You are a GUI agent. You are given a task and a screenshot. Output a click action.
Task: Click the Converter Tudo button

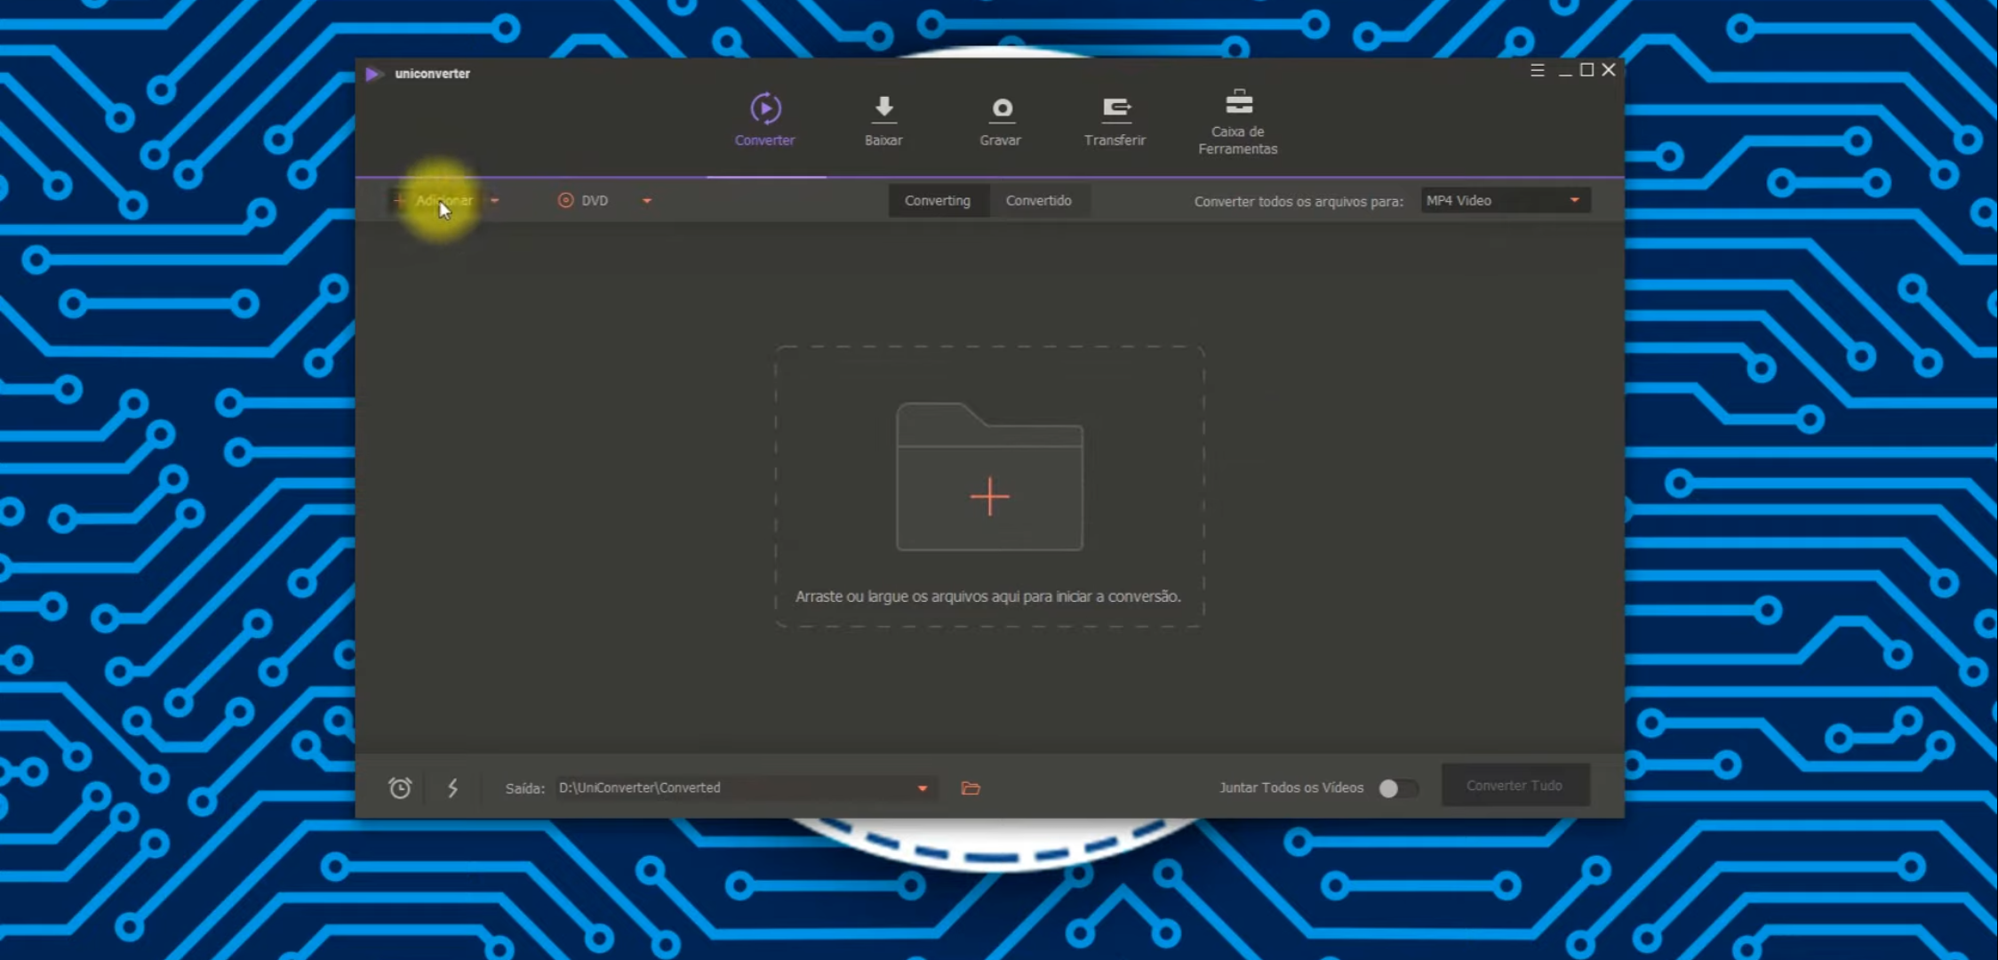click(x=1514, y=786)
